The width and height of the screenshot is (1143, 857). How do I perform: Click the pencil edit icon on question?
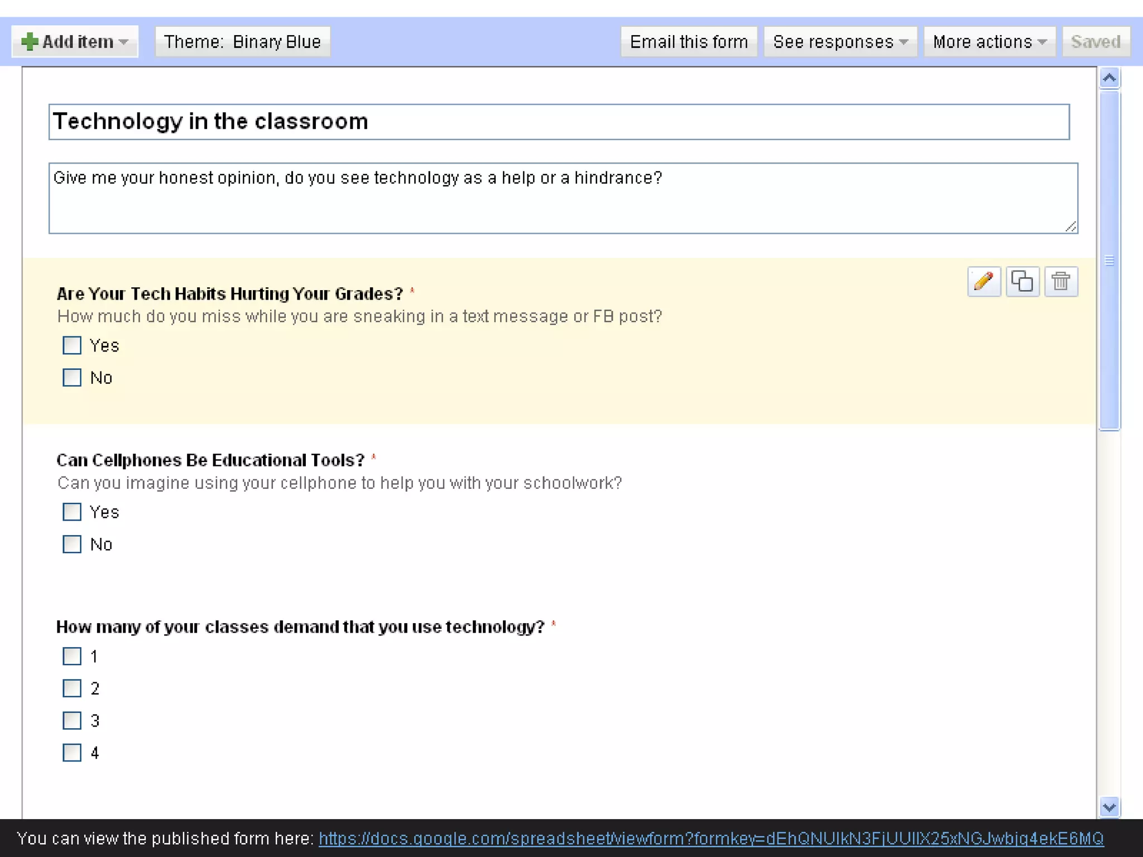[x=983, y=281]
